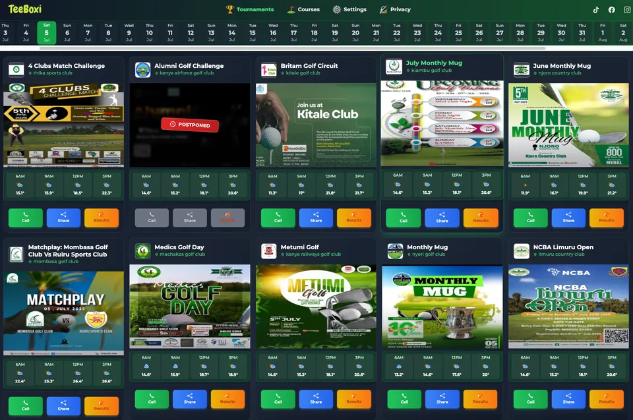Click Kenya Airforce Golf Club logo icon

coord(142,69)
